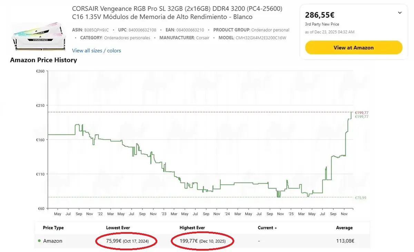The width and height of the screenshot is (414, 252).
Task: Select the Lowest Ever column header
Action: pyautogui.click(x=118, y=228)
